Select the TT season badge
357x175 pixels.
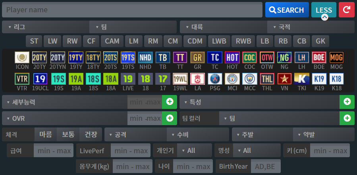click(180, 57)
